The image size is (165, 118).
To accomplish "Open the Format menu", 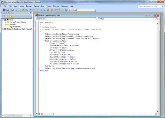I will pos(29,6).
